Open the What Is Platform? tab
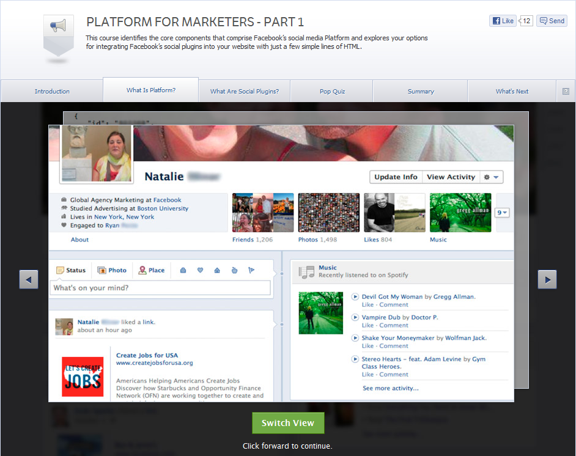The height and width of the screenshot is (456, 576). (151, 90)
